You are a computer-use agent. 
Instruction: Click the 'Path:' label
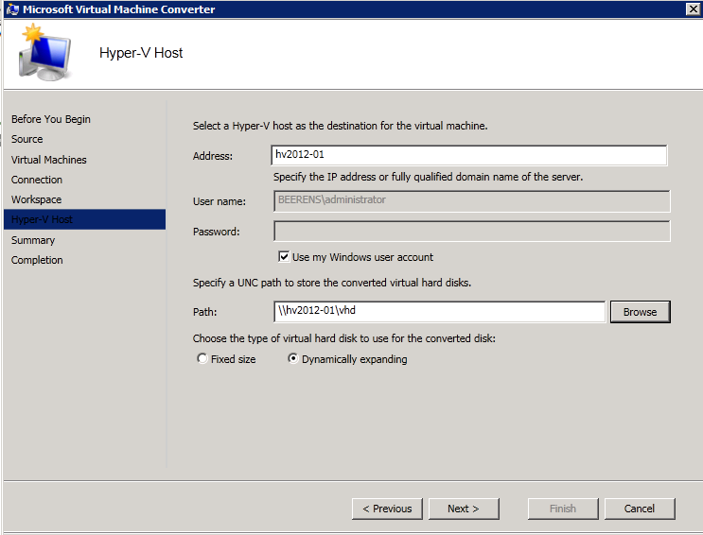click(x=205, y=312)
